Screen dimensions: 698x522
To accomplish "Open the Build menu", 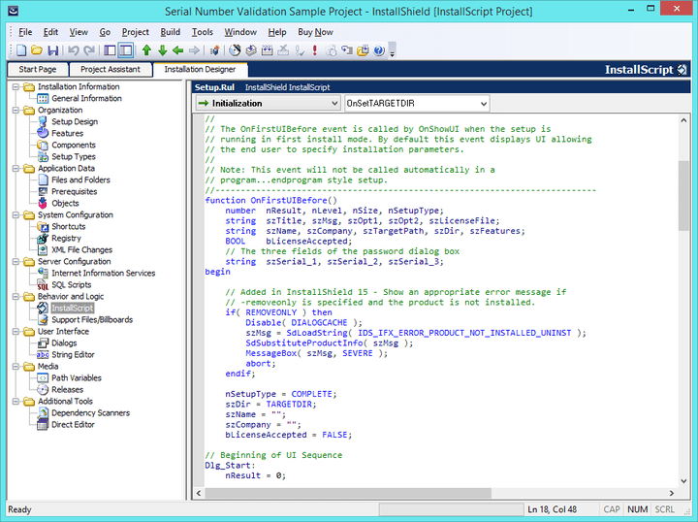I will point(171,32).
